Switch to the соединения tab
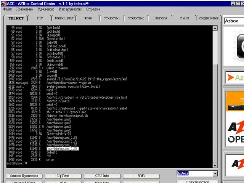Image resolution: width=244 pixels, height=183 pixels. click(x=209, y=18)
